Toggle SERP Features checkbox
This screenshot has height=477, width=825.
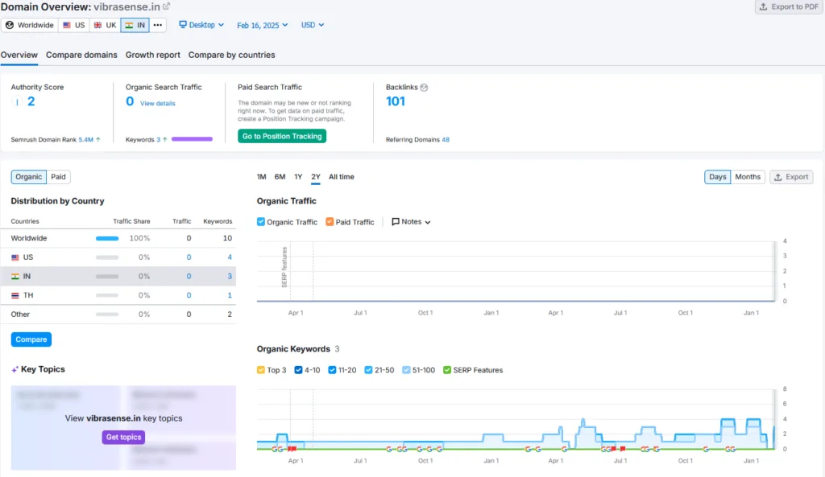click(x=447, y=370)
